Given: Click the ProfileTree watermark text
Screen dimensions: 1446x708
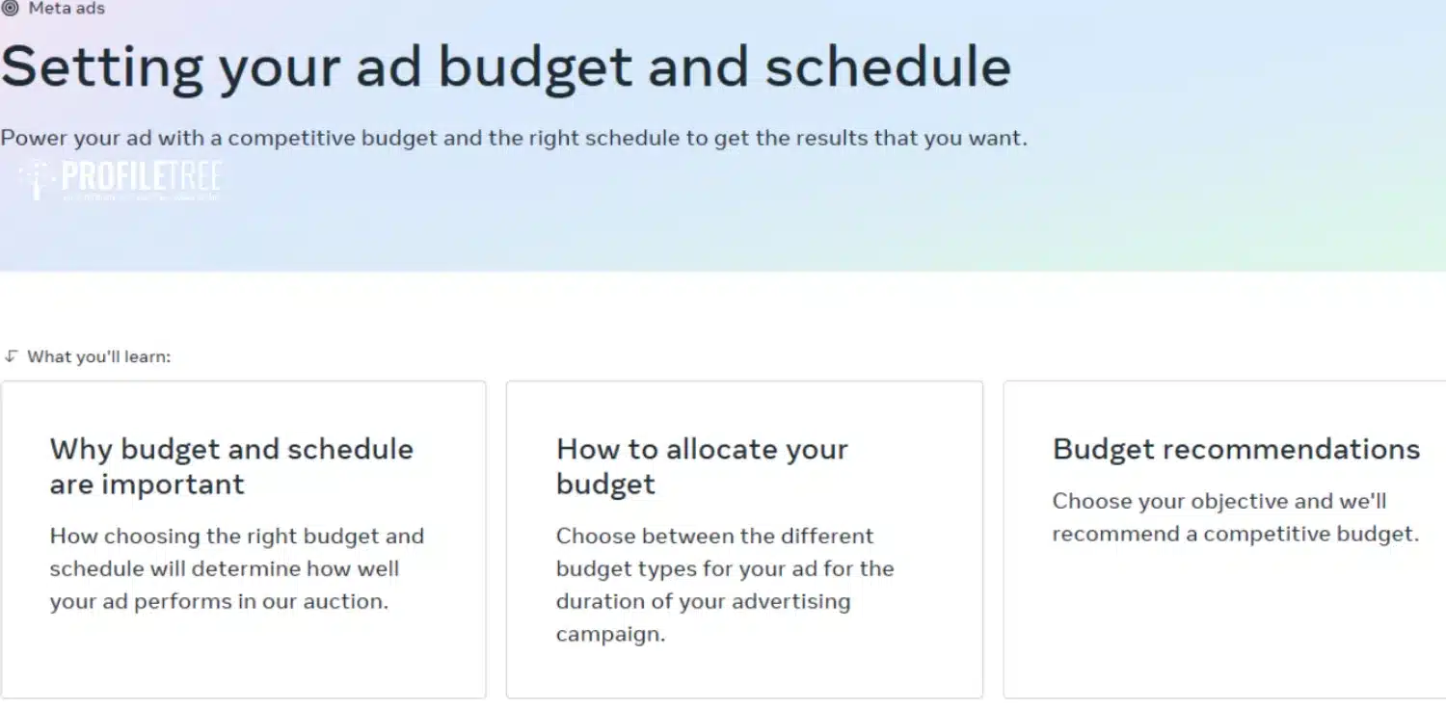Looking at the screenshot, I should click(x=142, y=174).
